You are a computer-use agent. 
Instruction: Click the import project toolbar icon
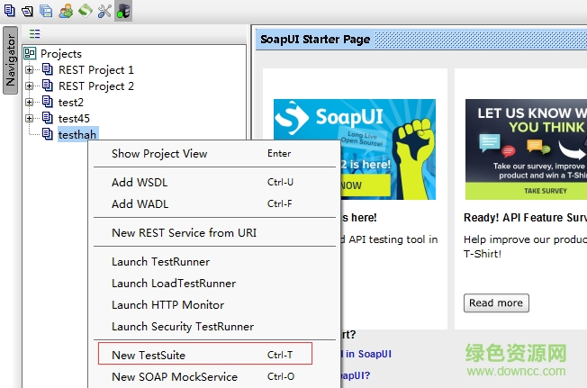(x=27, y=11)
